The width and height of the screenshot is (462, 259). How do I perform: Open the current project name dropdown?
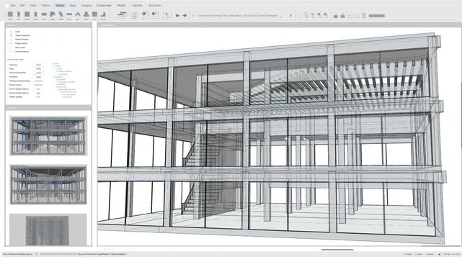[239, 16]
